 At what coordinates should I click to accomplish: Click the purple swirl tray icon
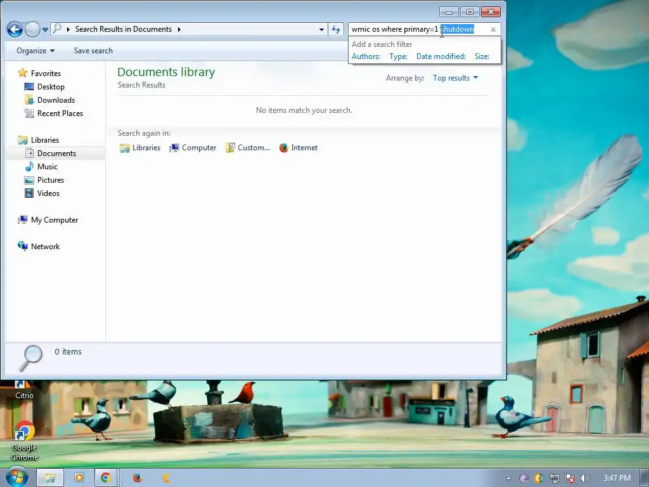pos(524,479)
